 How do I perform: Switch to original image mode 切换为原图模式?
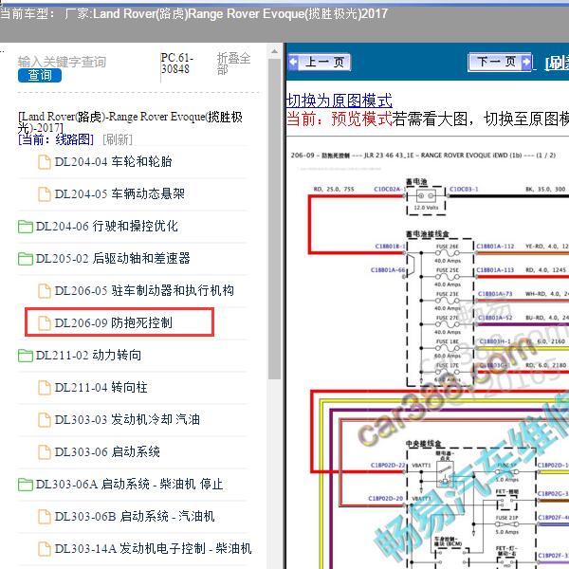coord(339,101)
